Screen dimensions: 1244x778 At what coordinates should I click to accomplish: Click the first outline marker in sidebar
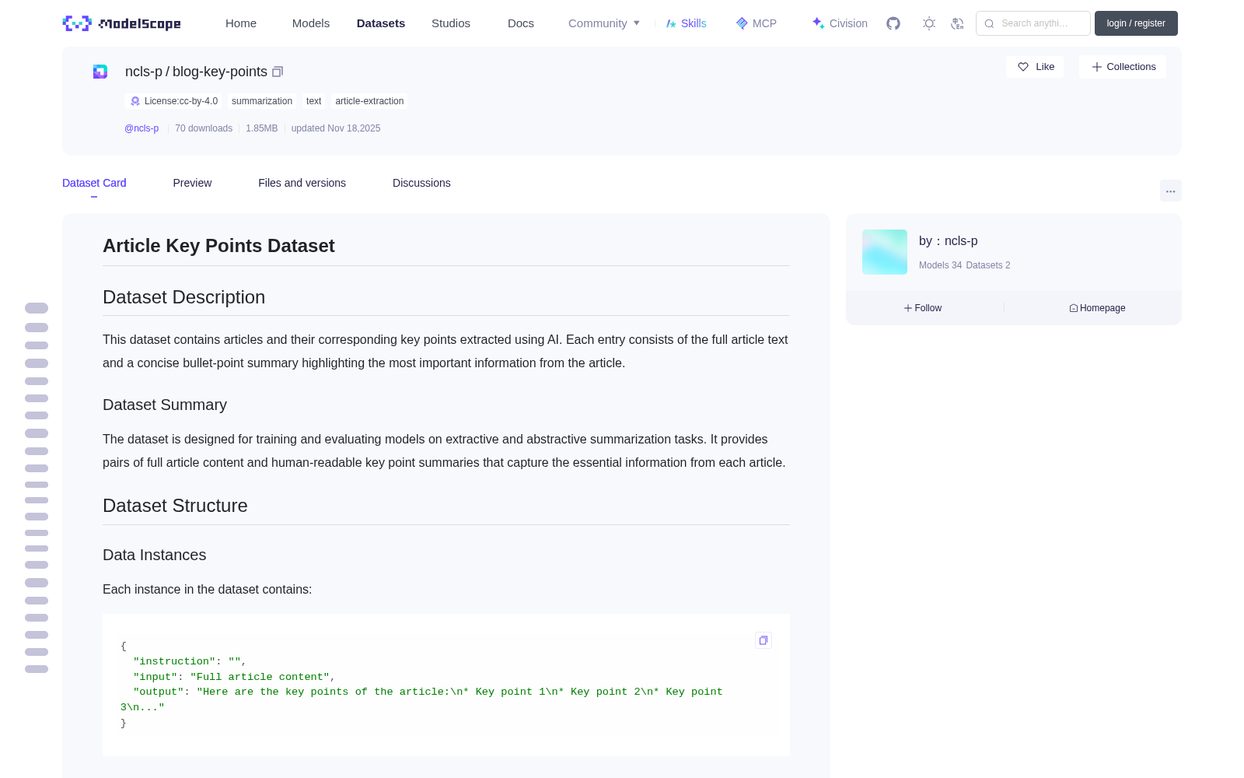pos(37,308)
